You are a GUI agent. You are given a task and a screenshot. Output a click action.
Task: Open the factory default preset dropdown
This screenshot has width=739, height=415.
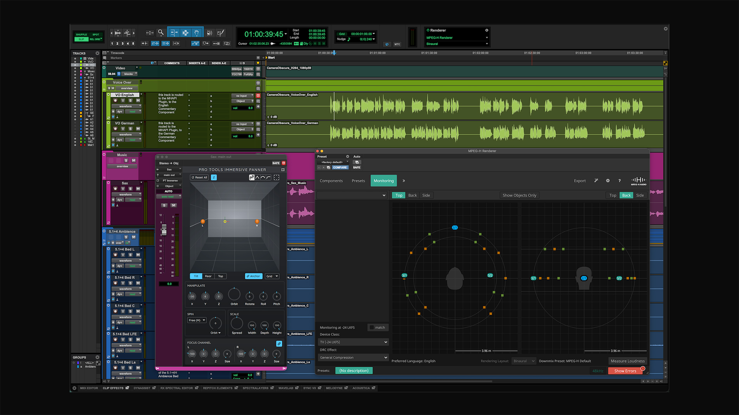click(x=333, y=162)
